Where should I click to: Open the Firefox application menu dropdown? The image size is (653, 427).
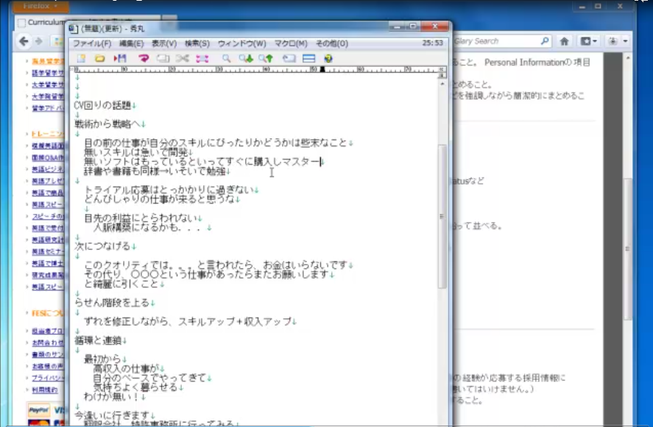40,6
